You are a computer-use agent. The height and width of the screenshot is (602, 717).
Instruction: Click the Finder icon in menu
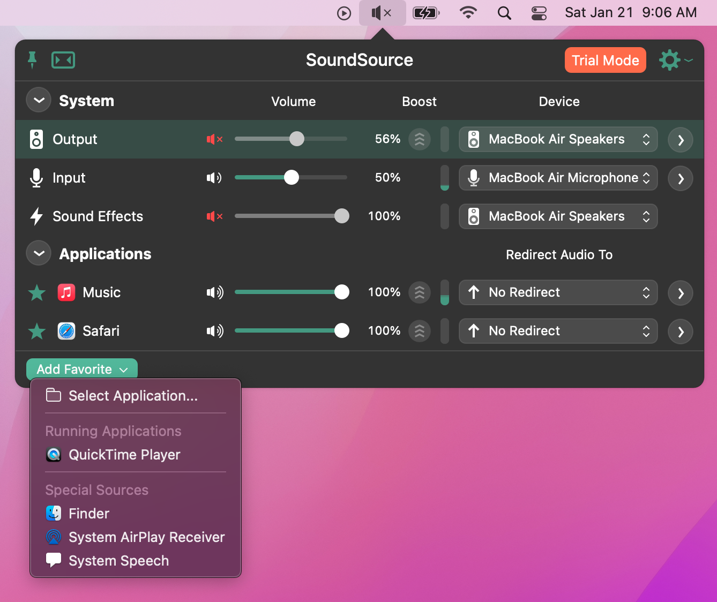[x=54, y=513]
